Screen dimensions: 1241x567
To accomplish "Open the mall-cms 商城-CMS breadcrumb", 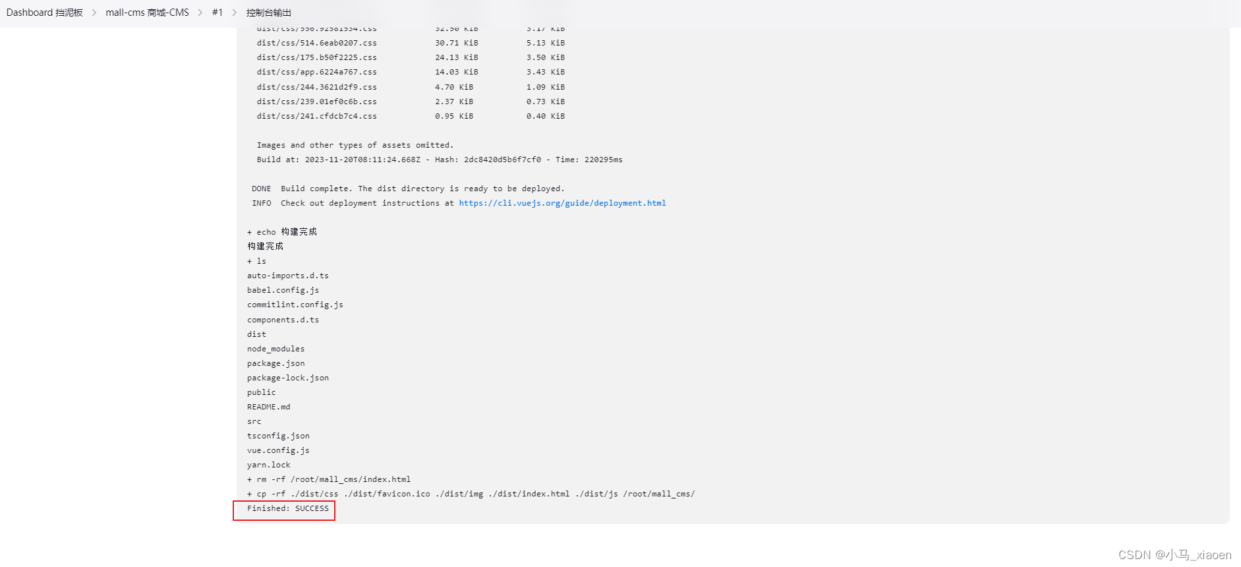I will pyautogui.click(x=147, y=13).
